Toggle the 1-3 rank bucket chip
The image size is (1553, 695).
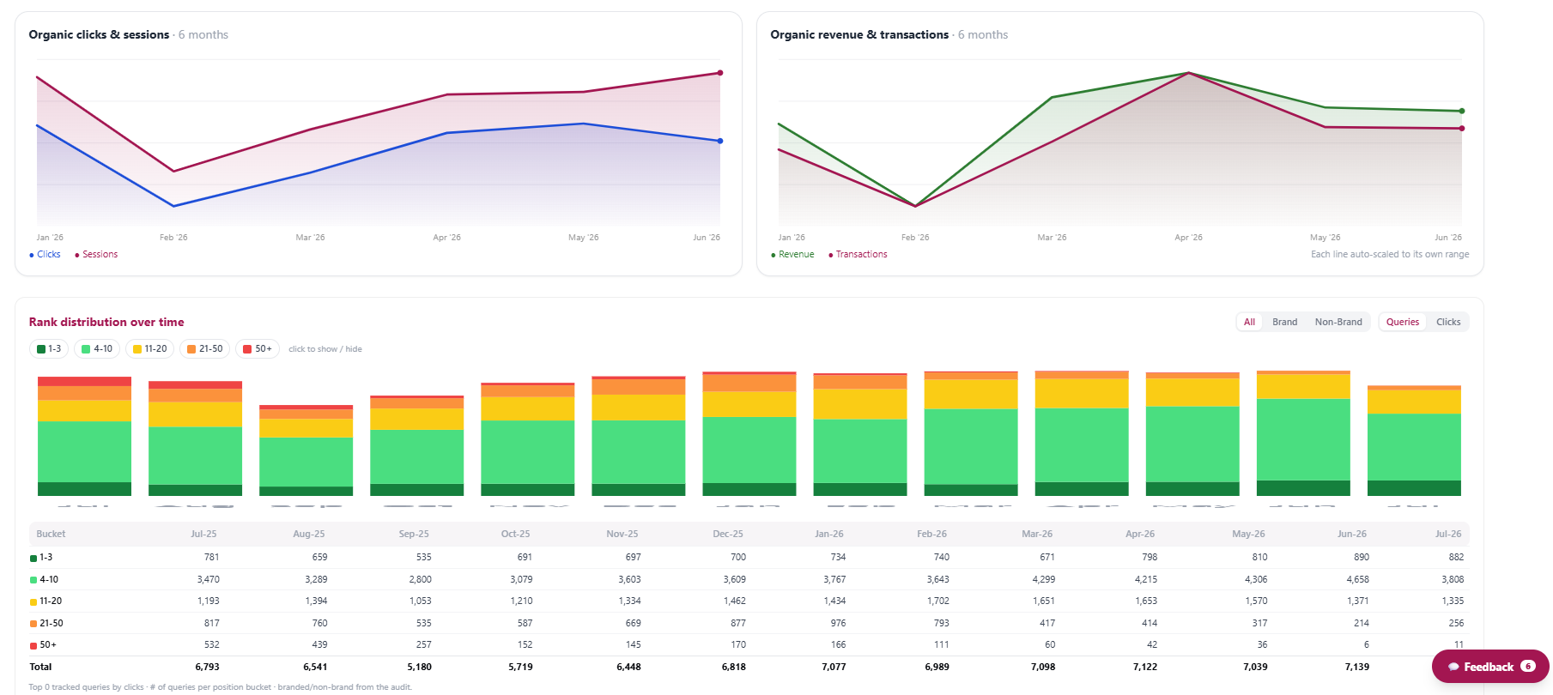pos(49,349)
